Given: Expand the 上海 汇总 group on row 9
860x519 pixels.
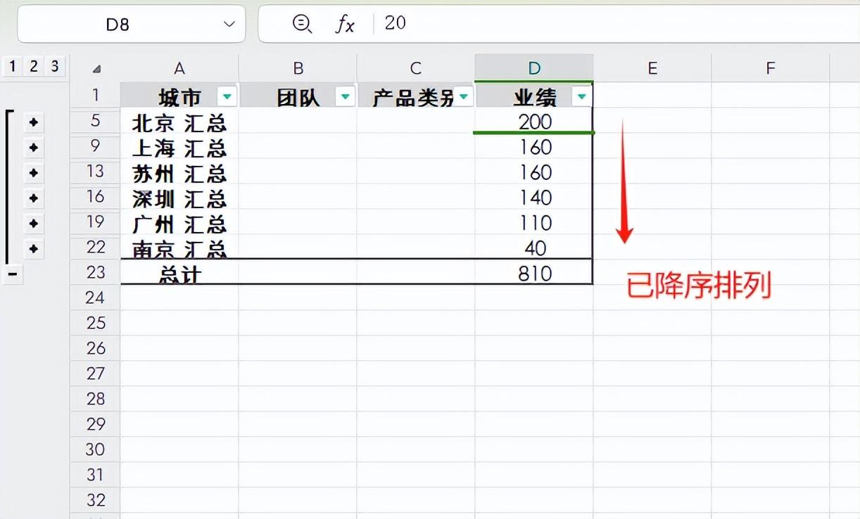Looking at the screenshot, I should 33,148.
